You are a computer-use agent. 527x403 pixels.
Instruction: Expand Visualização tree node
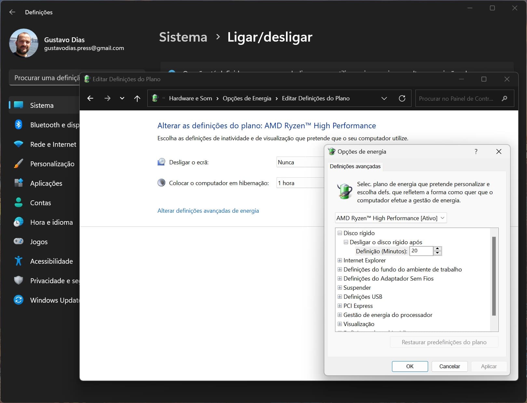pos(340,324)
